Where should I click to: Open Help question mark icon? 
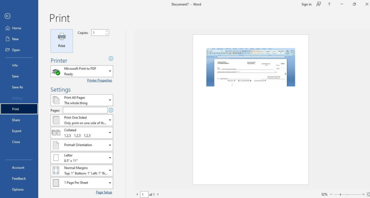(329, 4)
